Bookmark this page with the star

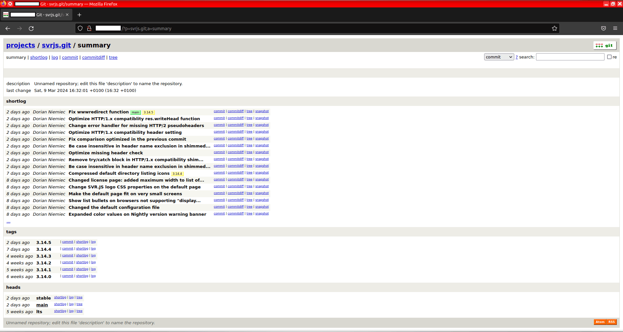tap(555, 29)
